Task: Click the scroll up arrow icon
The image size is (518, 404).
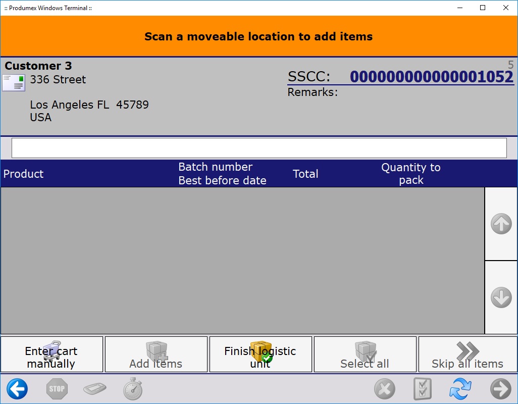Action: pos(501,223)
